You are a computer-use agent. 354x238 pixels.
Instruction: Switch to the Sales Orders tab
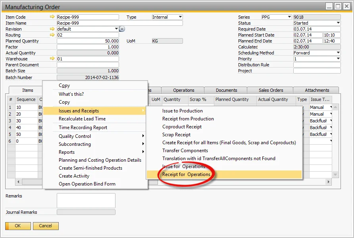click(270, 90)
